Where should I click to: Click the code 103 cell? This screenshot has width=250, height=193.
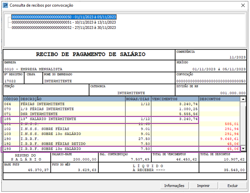(7, 134)
